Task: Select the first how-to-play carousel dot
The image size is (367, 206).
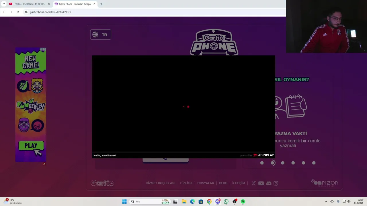Action: 262,163
